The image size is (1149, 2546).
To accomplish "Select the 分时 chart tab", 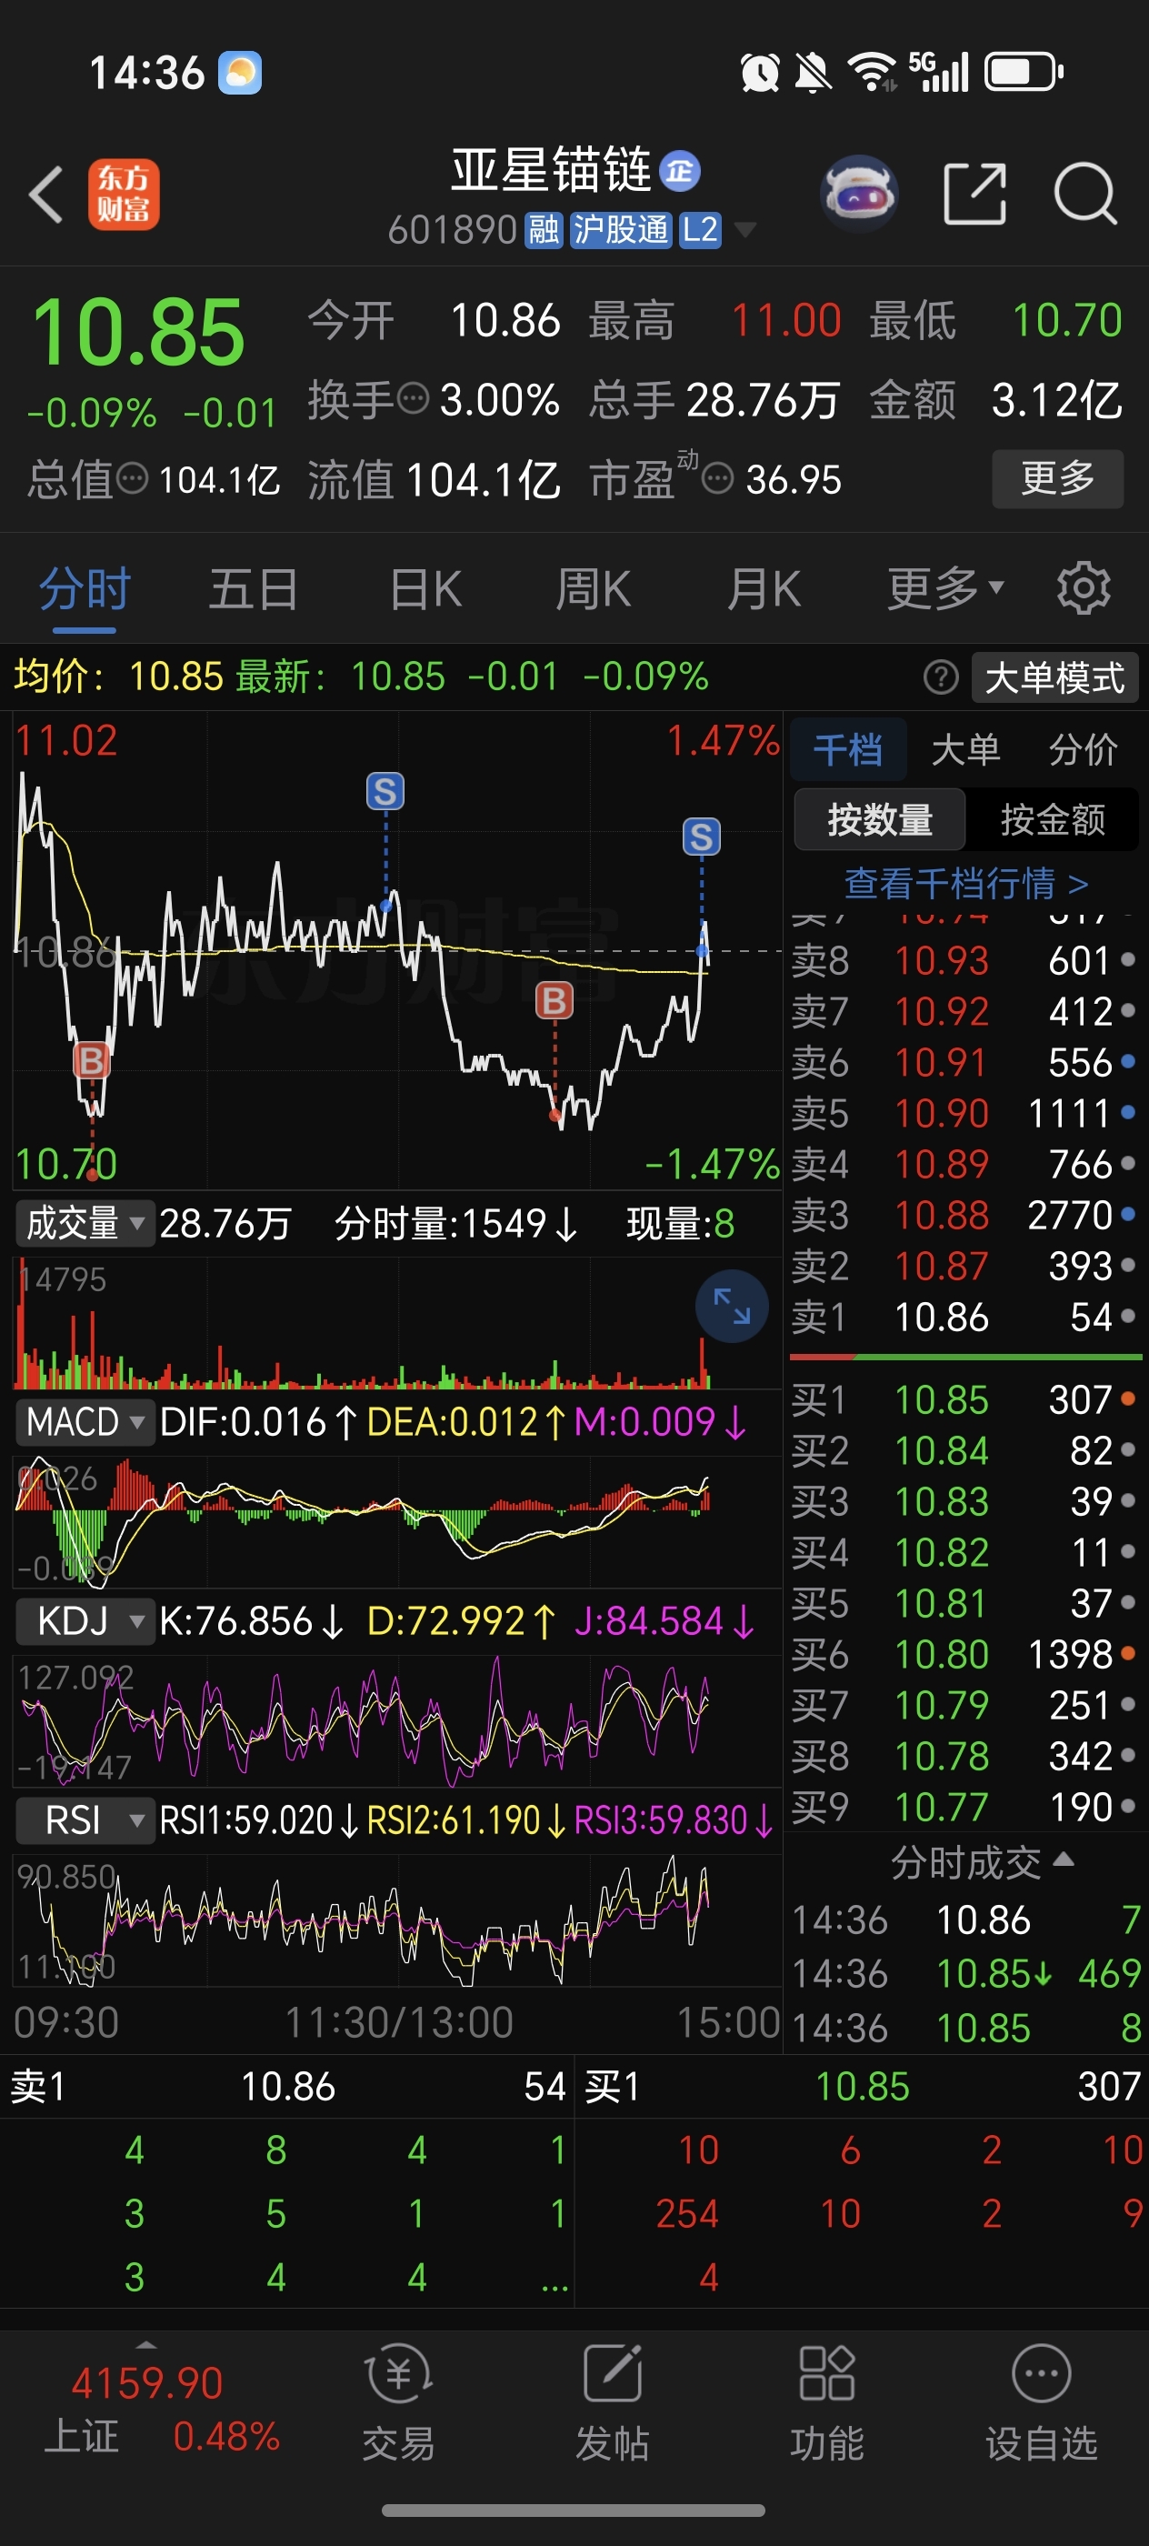I will tap(85, 590).
